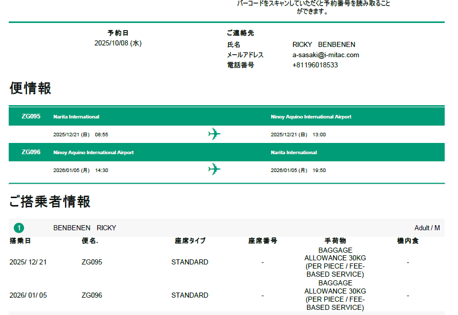Click the email address a-sasaki@i-mitac.com
The image size is (458, 315).
pyautogui.click(x=325, y=55)
